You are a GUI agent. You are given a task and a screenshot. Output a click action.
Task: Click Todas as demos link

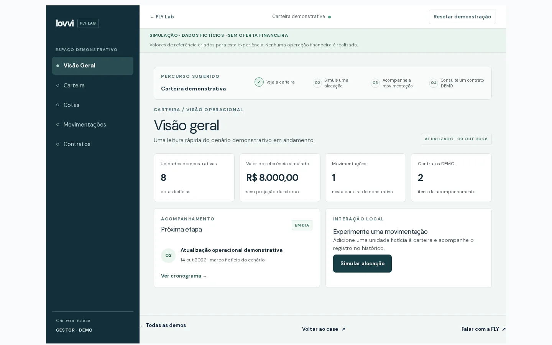tap(163, 325)
